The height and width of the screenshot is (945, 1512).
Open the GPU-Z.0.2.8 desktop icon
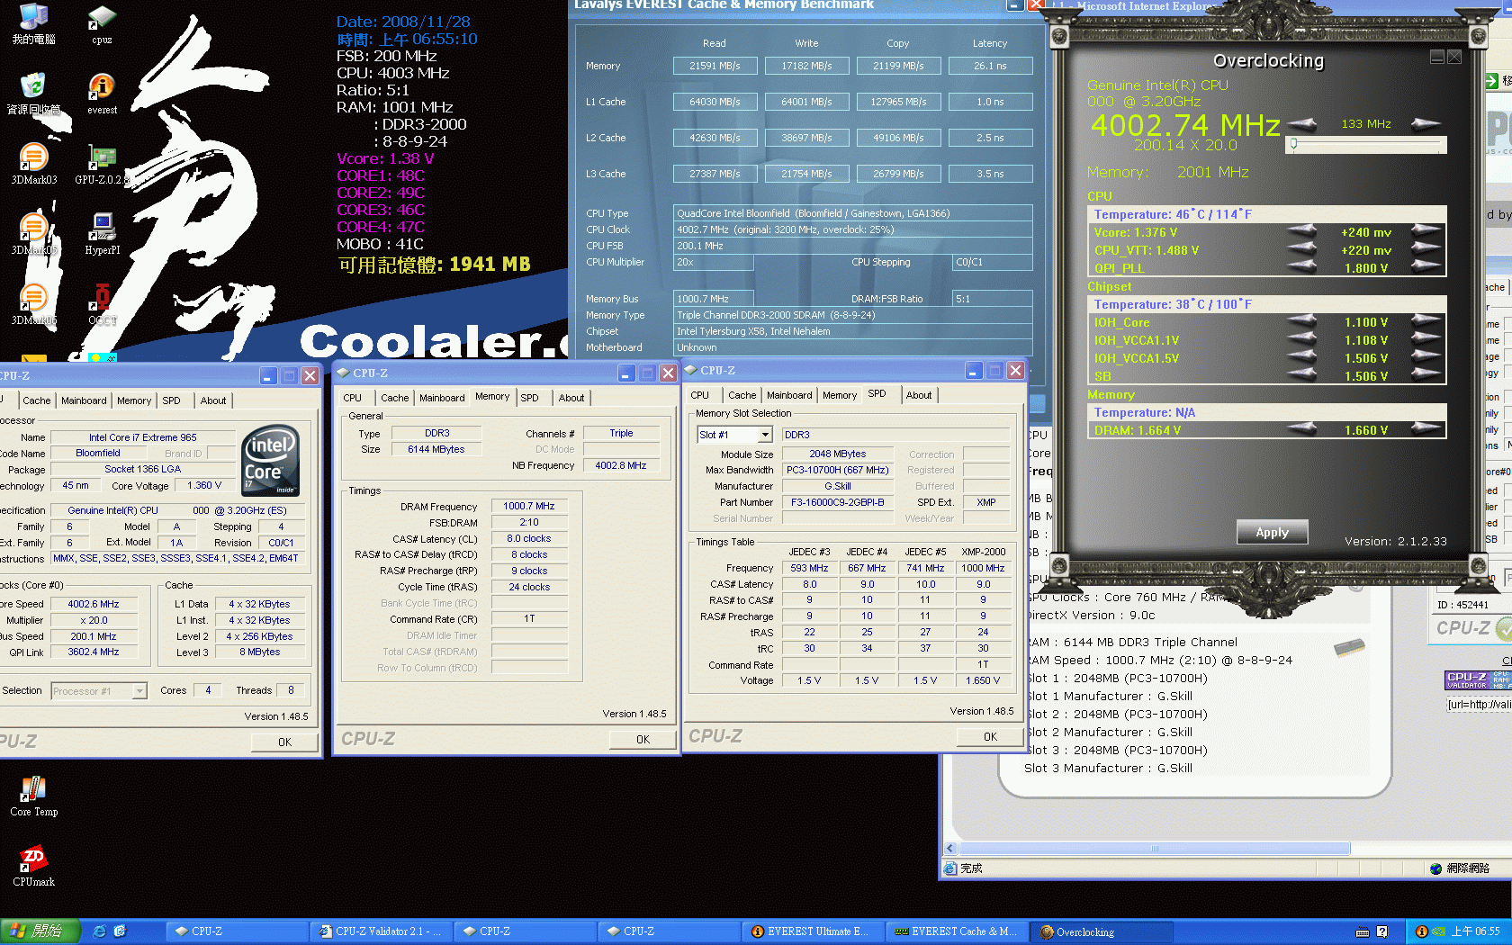pos(102,164)
